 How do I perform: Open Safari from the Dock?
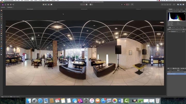[x=40, y=101]
